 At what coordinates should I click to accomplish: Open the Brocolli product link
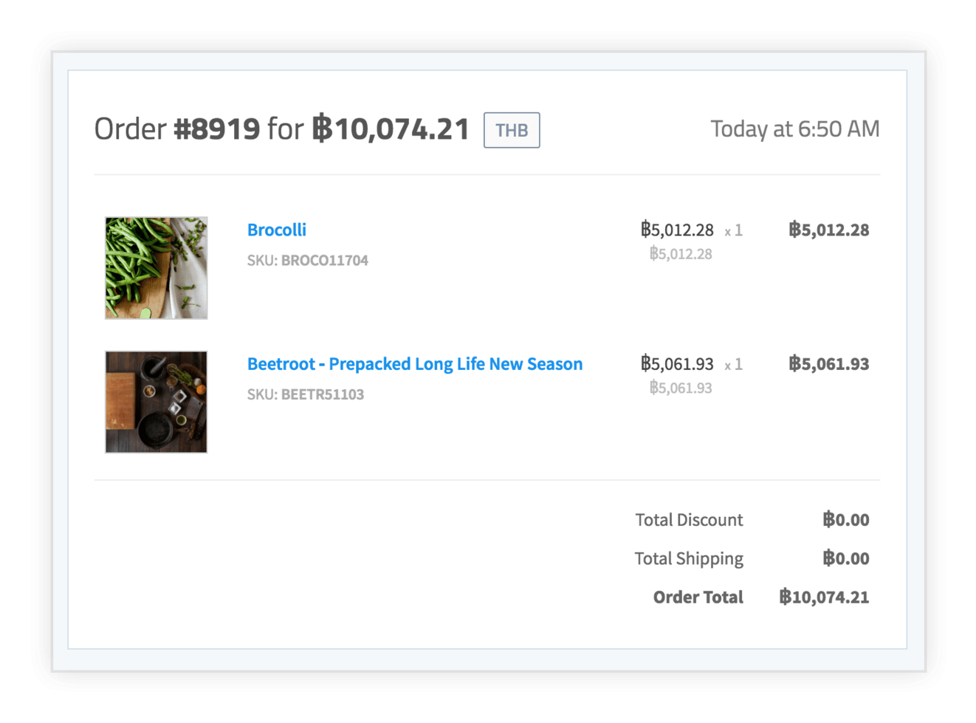point(276,230)
